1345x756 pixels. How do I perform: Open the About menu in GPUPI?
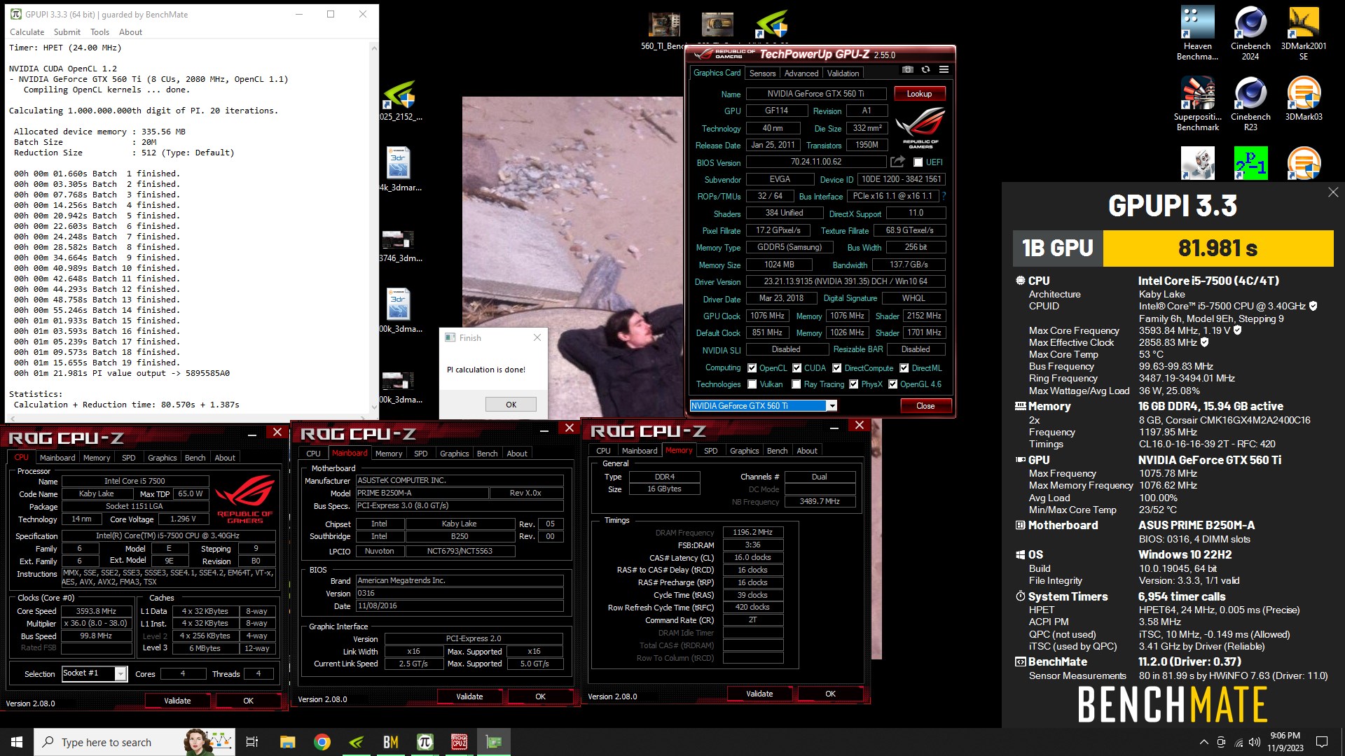coord(130,32)
